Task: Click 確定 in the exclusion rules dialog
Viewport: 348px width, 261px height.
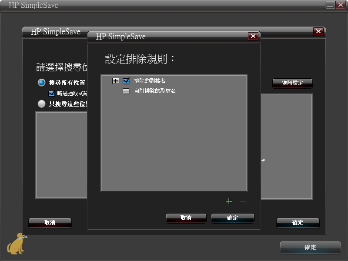Action: tap(232, 218)
